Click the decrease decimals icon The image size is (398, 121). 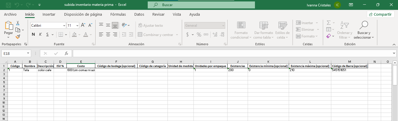(222, 35)
